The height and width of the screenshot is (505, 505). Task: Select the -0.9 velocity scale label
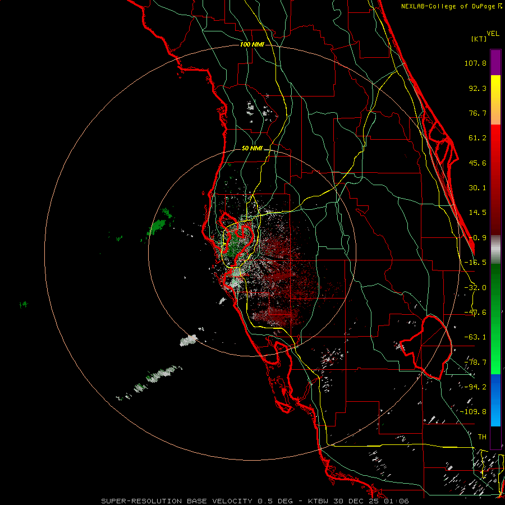point(478,238)
